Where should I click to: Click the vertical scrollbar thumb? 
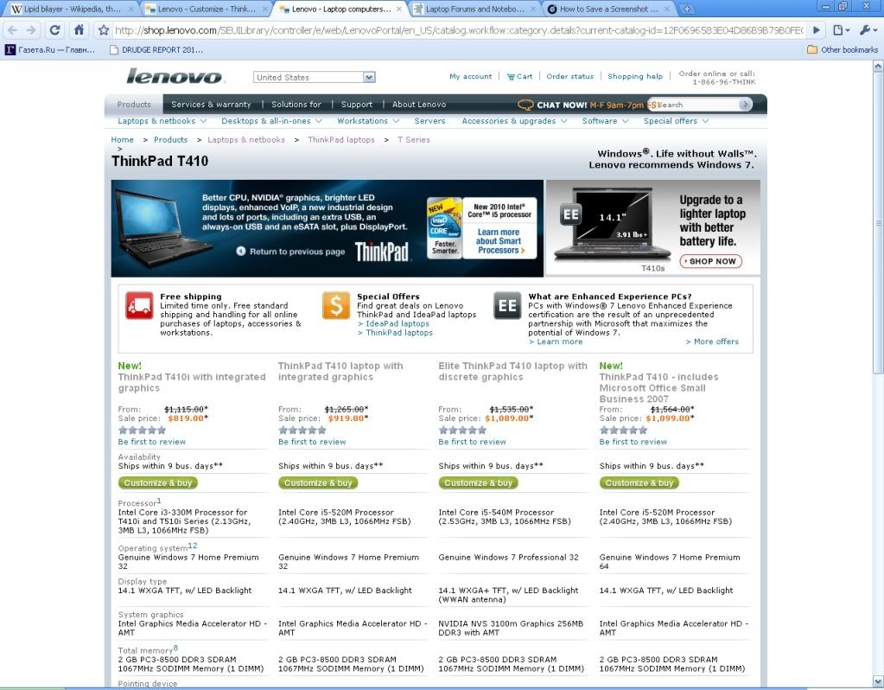878,223
